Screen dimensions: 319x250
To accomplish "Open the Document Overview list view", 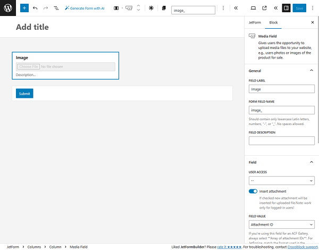I will [56, 8].
